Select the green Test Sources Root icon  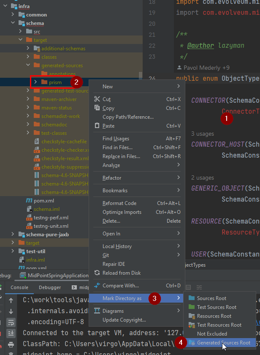tap(192, 307)
